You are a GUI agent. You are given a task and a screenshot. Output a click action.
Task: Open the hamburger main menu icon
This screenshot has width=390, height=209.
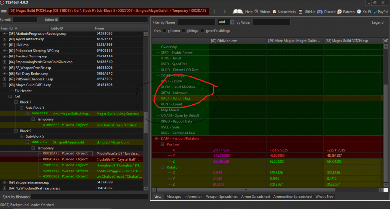click(x=4, y=11)
